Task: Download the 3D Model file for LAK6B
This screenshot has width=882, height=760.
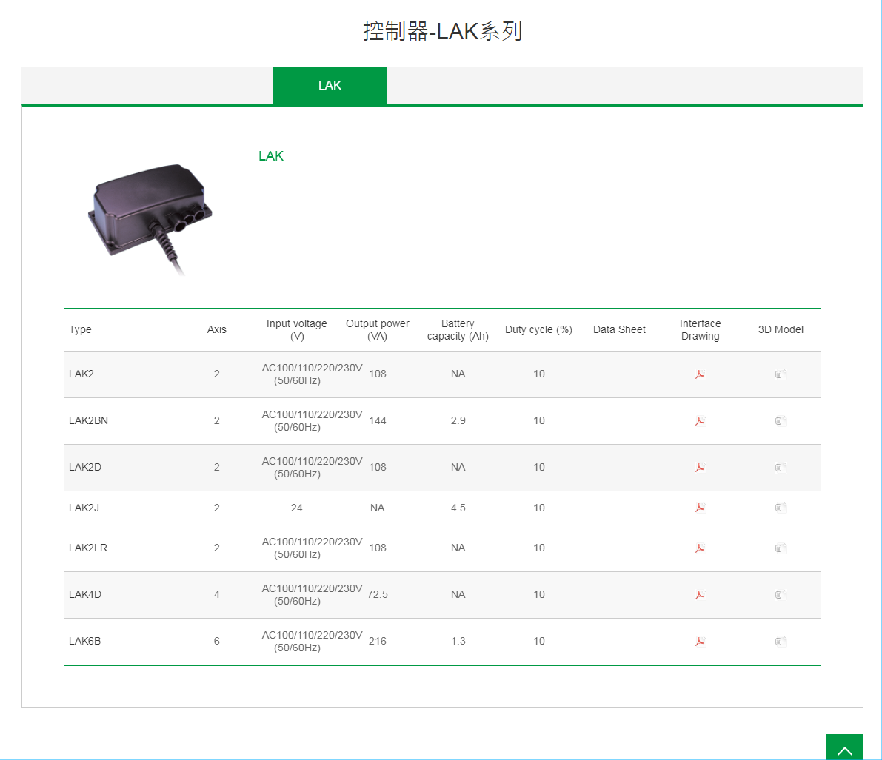Action: [x=779, y=641]
